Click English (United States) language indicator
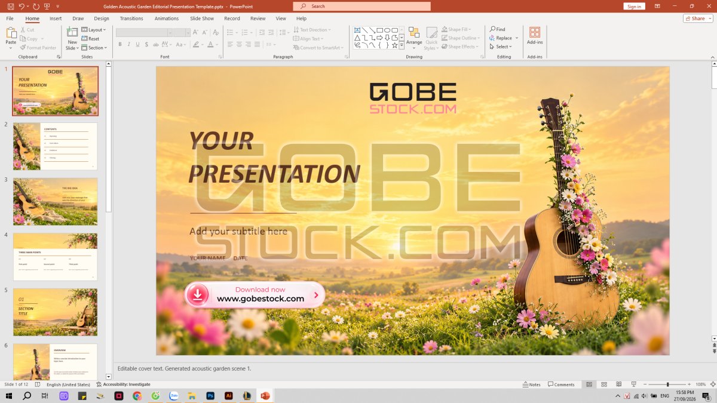The image size is (717, 403). (68, 384)
